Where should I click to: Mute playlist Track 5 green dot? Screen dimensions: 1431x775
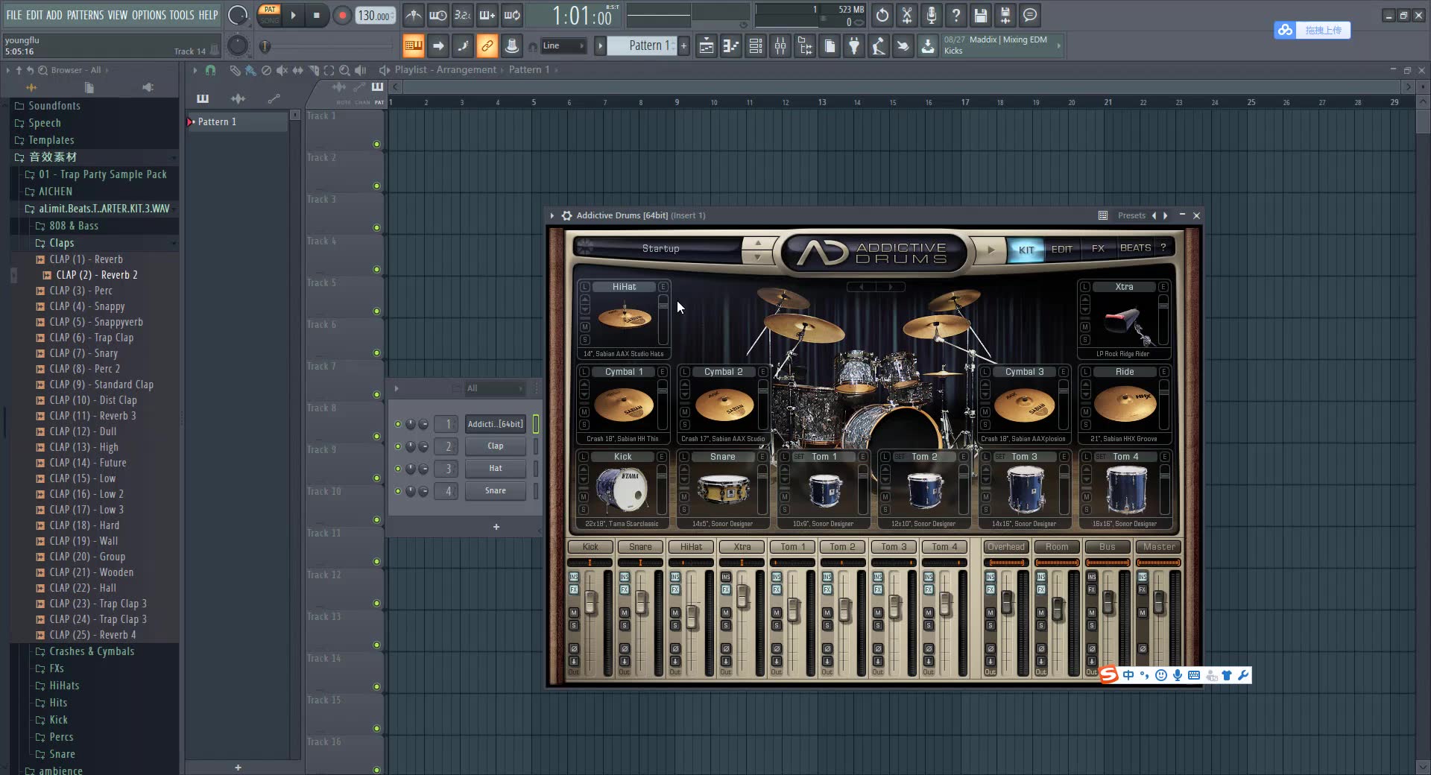click(376, 311)
